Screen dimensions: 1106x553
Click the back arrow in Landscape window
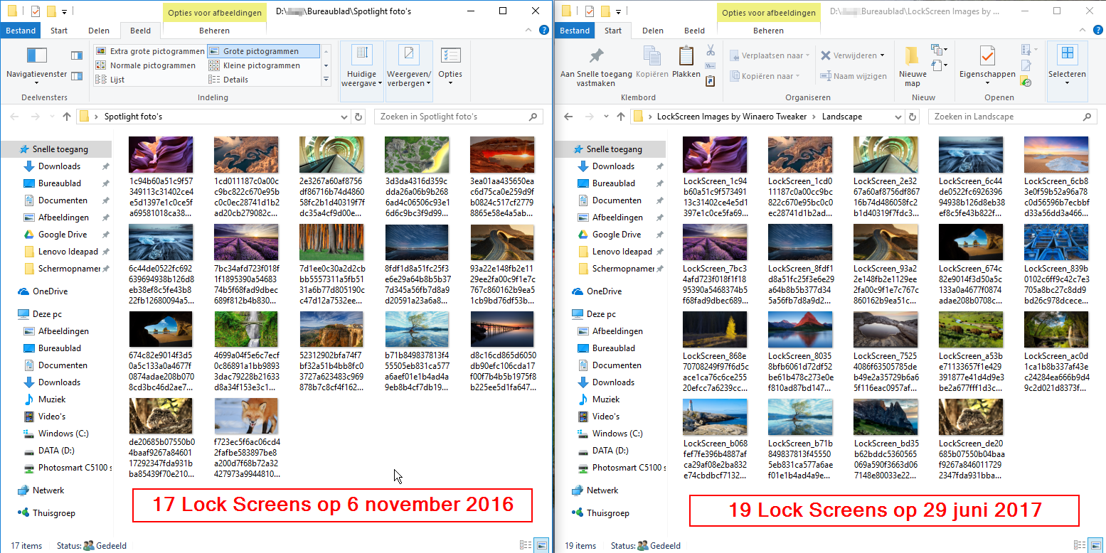click(568, 117)
